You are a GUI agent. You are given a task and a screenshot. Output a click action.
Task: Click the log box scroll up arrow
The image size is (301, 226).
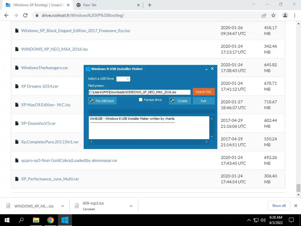212,119
